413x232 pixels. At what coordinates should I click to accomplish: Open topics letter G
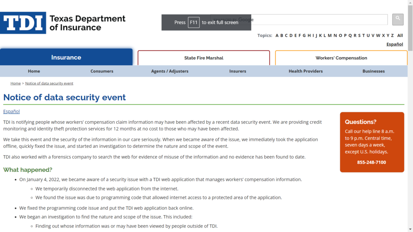point(304,35)
